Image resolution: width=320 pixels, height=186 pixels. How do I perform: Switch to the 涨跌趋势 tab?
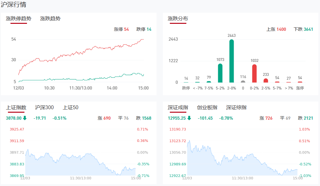50,18
